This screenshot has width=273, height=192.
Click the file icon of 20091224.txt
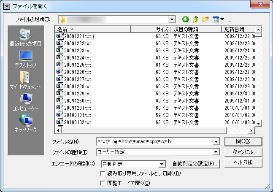pyautogui.click(x=60, y=58)
